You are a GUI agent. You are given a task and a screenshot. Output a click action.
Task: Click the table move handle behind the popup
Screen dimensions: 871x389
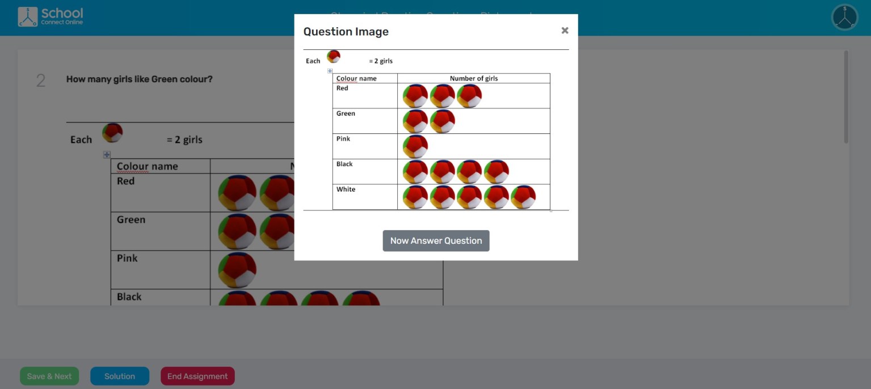click(x=107, y=154)
